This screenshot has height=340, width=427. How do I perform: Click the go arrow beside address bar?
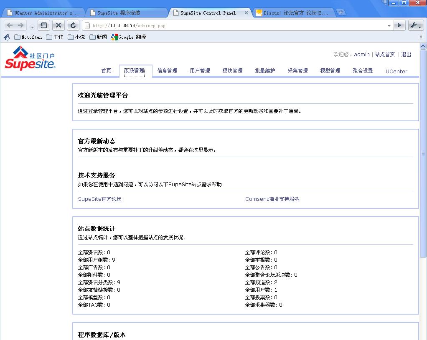pyautogui.click(x=399, y=25)
